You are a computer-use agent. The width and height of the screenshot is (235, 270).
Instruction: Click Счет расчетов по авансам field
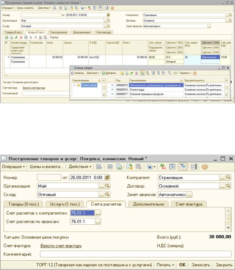(x=83, y=221)
